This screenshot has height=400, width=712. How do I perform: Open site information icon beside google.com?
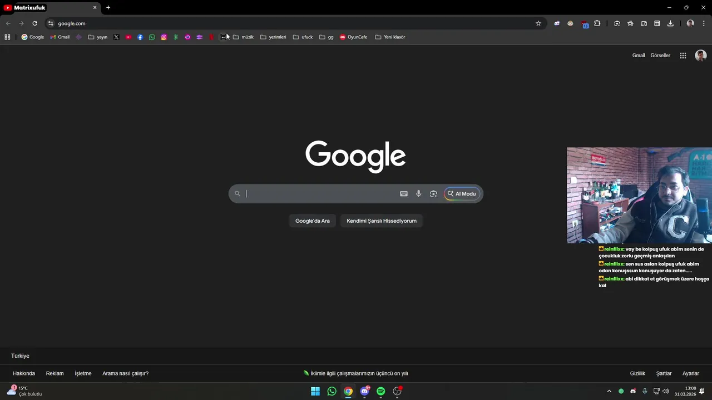click(x=51, y=23)
